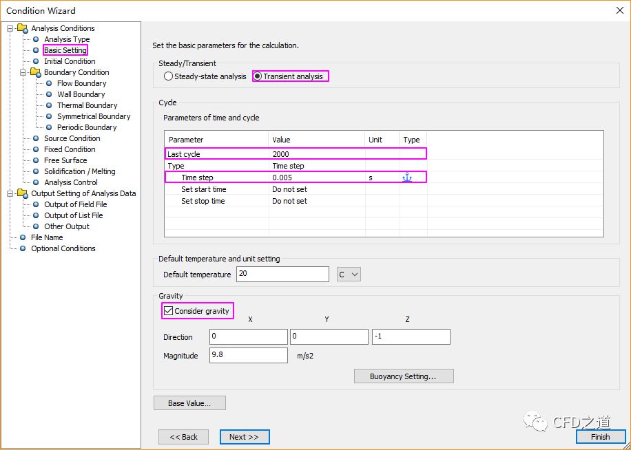The height and width of the screenshot is (450, 631).
Task: Click the bullet icon beside File Name
Action: 23,237
